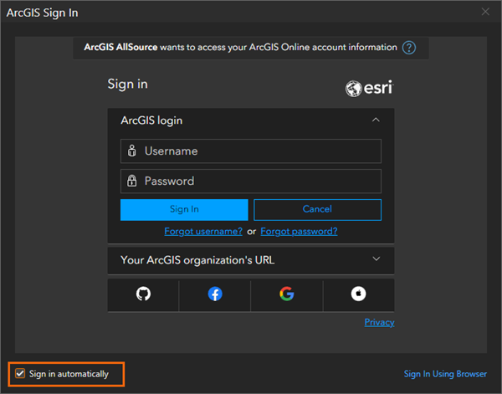Open the Forgot password? link
The height and width of the screenshot is (394, 502).
coord(299,231)
